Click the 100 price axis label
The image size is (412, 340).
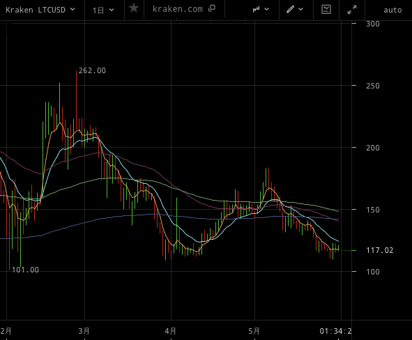(x=373, y=272)
